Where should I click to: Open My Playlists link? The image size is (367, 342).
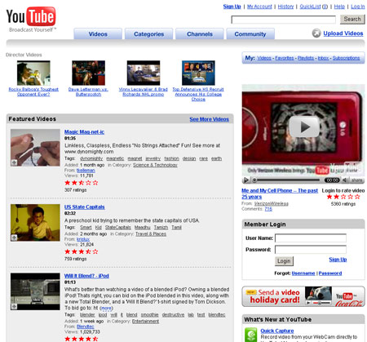[x=306, y=58]
